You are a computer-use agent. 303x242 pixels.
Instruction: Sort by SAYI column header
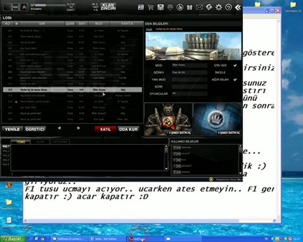tap(82, 24)
